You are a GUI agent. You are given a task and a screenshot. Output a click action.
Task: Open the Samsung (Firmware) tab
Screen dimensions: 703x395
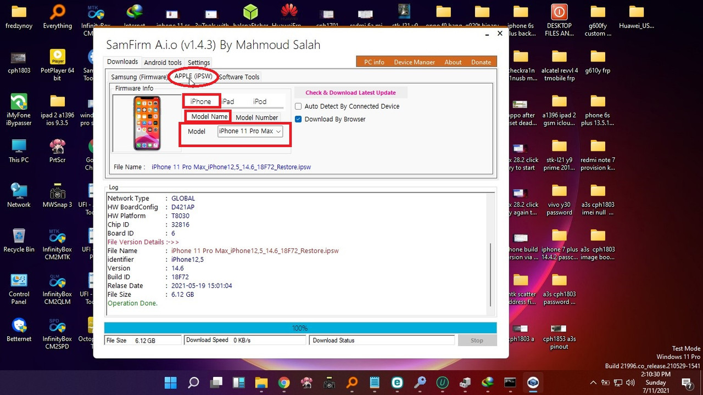tap(138, 77)
